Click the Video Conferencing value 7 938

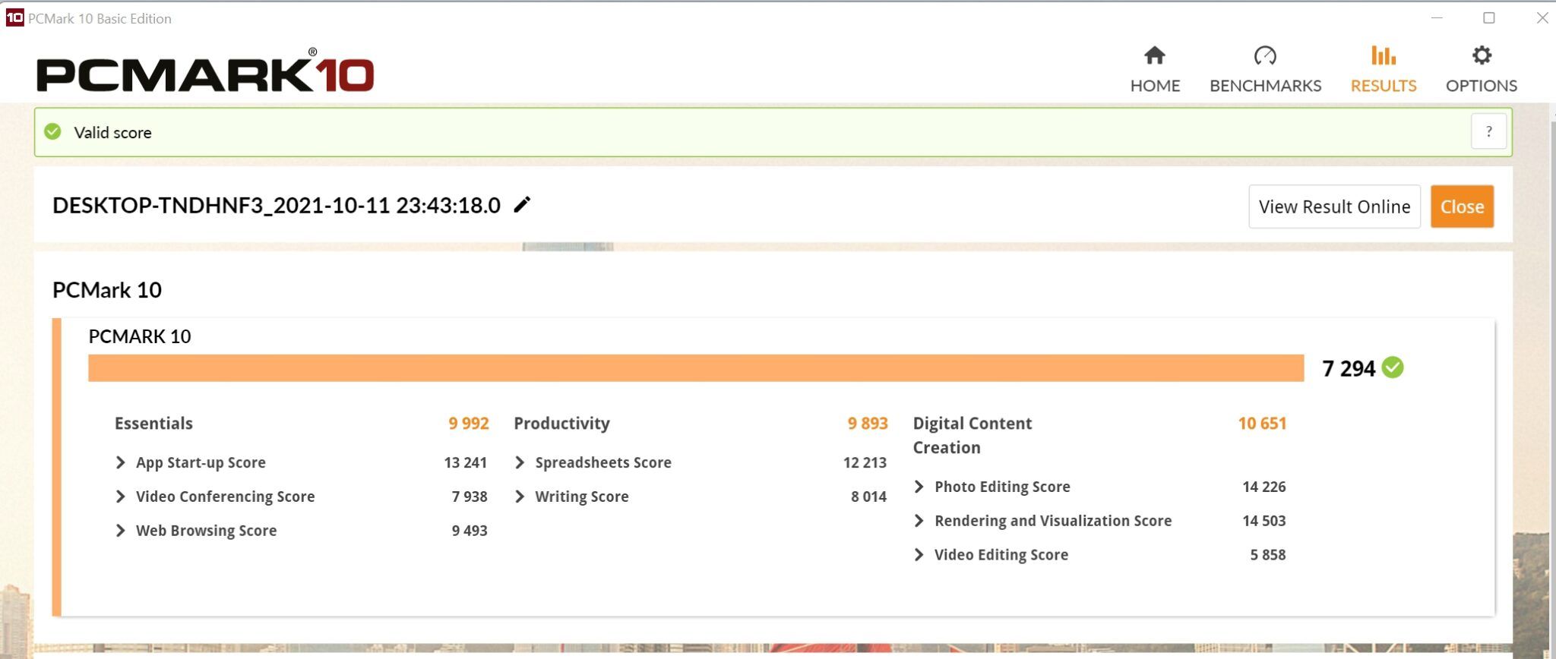click(470, 497)
